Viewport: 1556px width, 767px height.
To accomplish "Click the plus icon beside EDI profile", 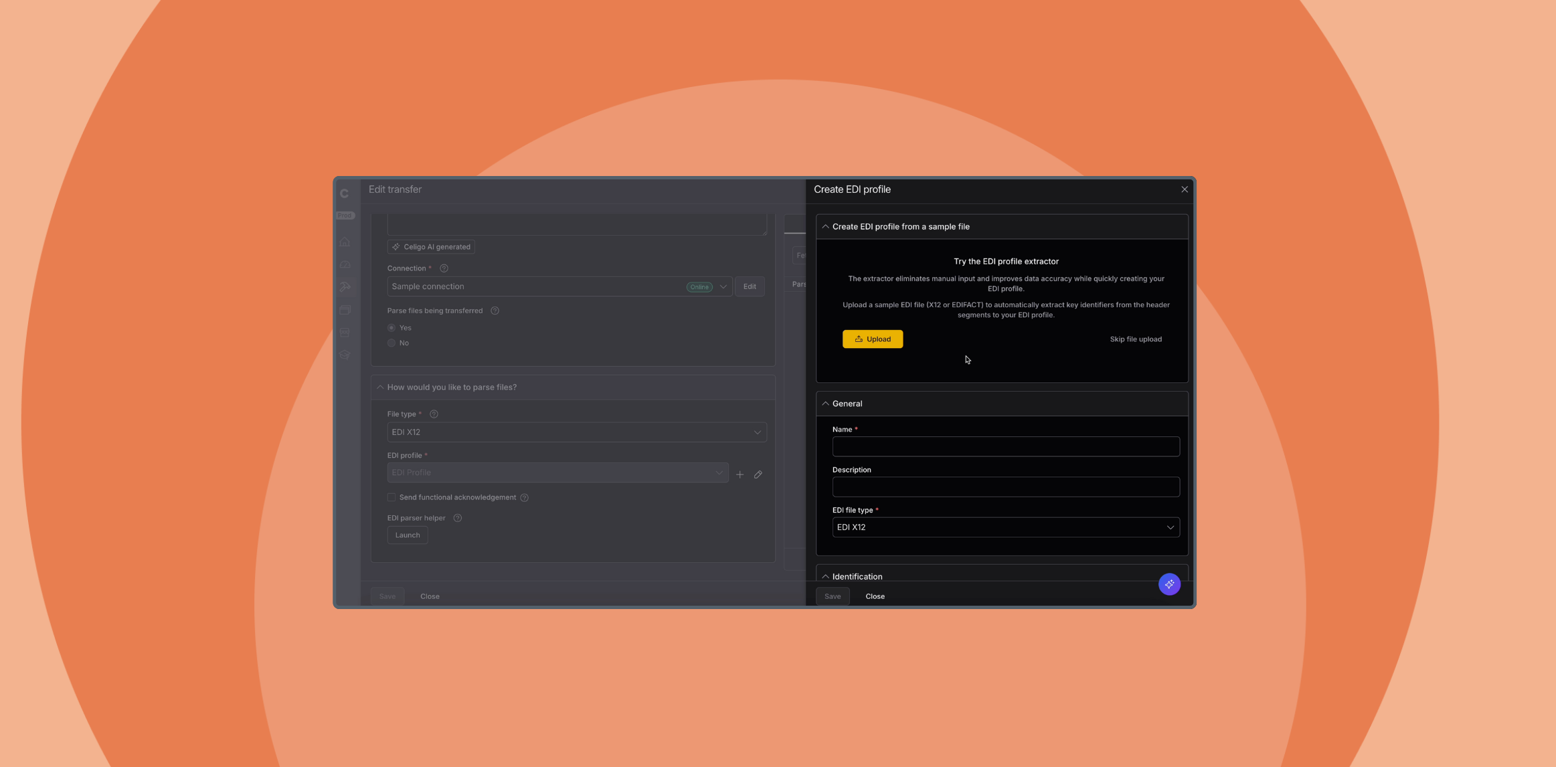I will 740,475.
